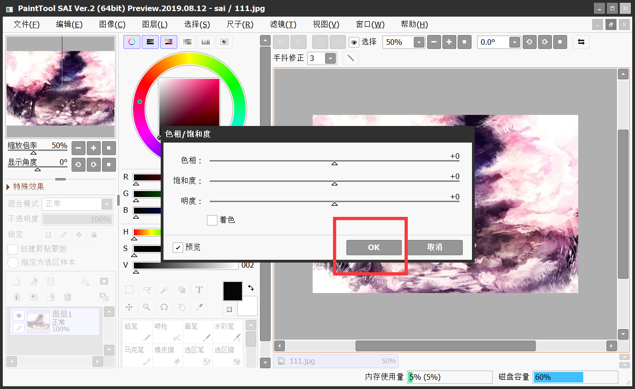635x389 pixels.
Task: Open the color wheel panel icon
Action: point(132,42)
